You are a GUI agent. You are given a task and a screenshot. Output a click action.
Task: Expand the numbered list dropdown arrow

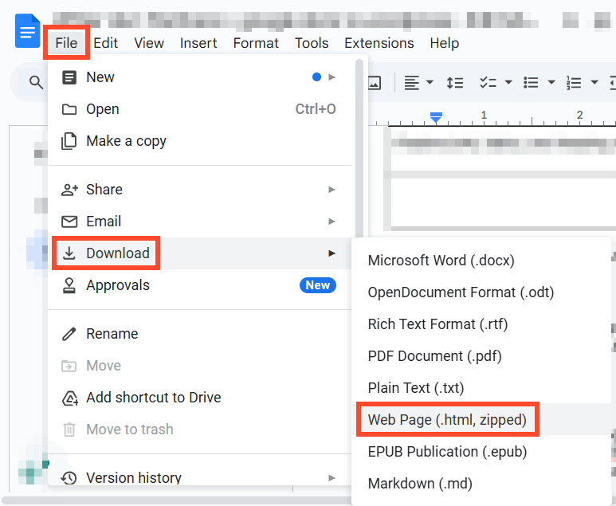coord(594,83)
